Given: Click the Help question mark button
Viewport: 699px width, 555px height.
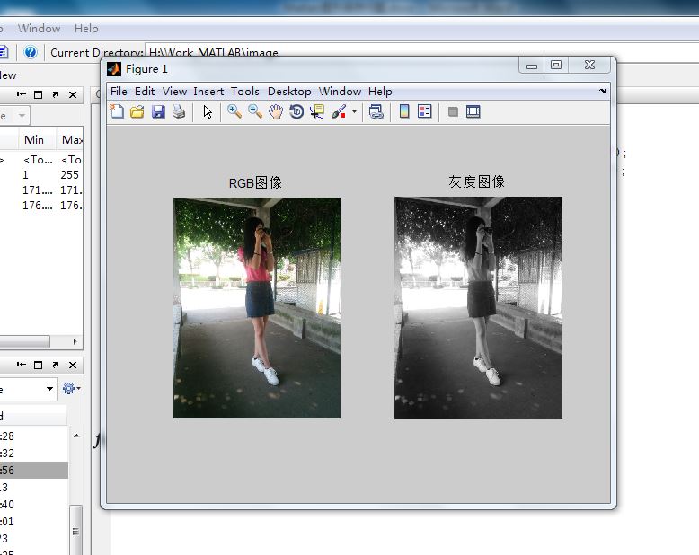Looking at the screenshot, I should click(x=30, y=52).
